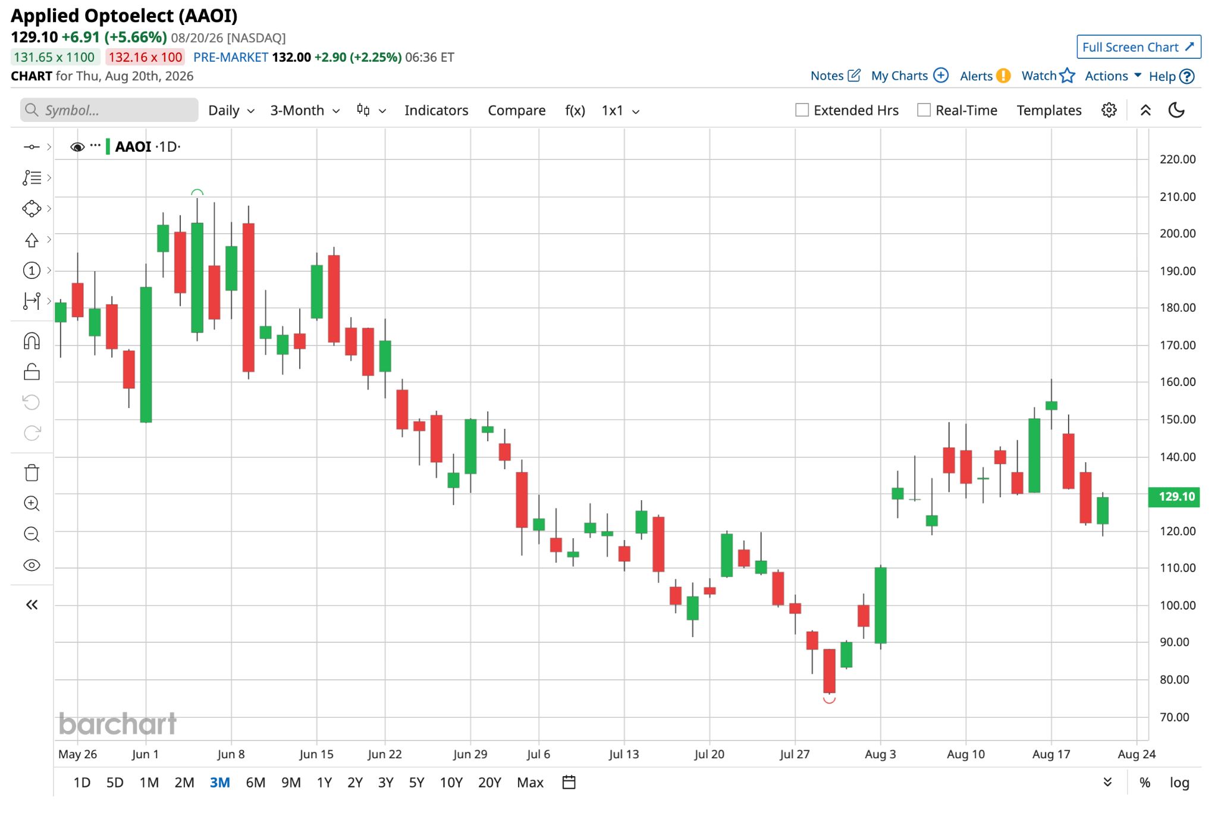Image resolution: width=1218 pixels, height=813 pixels.
Task: Open AAOI series more options dots
Action: (95, 146)
